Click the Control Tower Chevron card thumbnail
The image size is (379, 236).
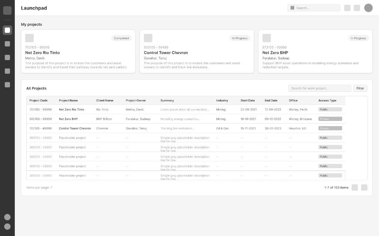pos(148,38)
